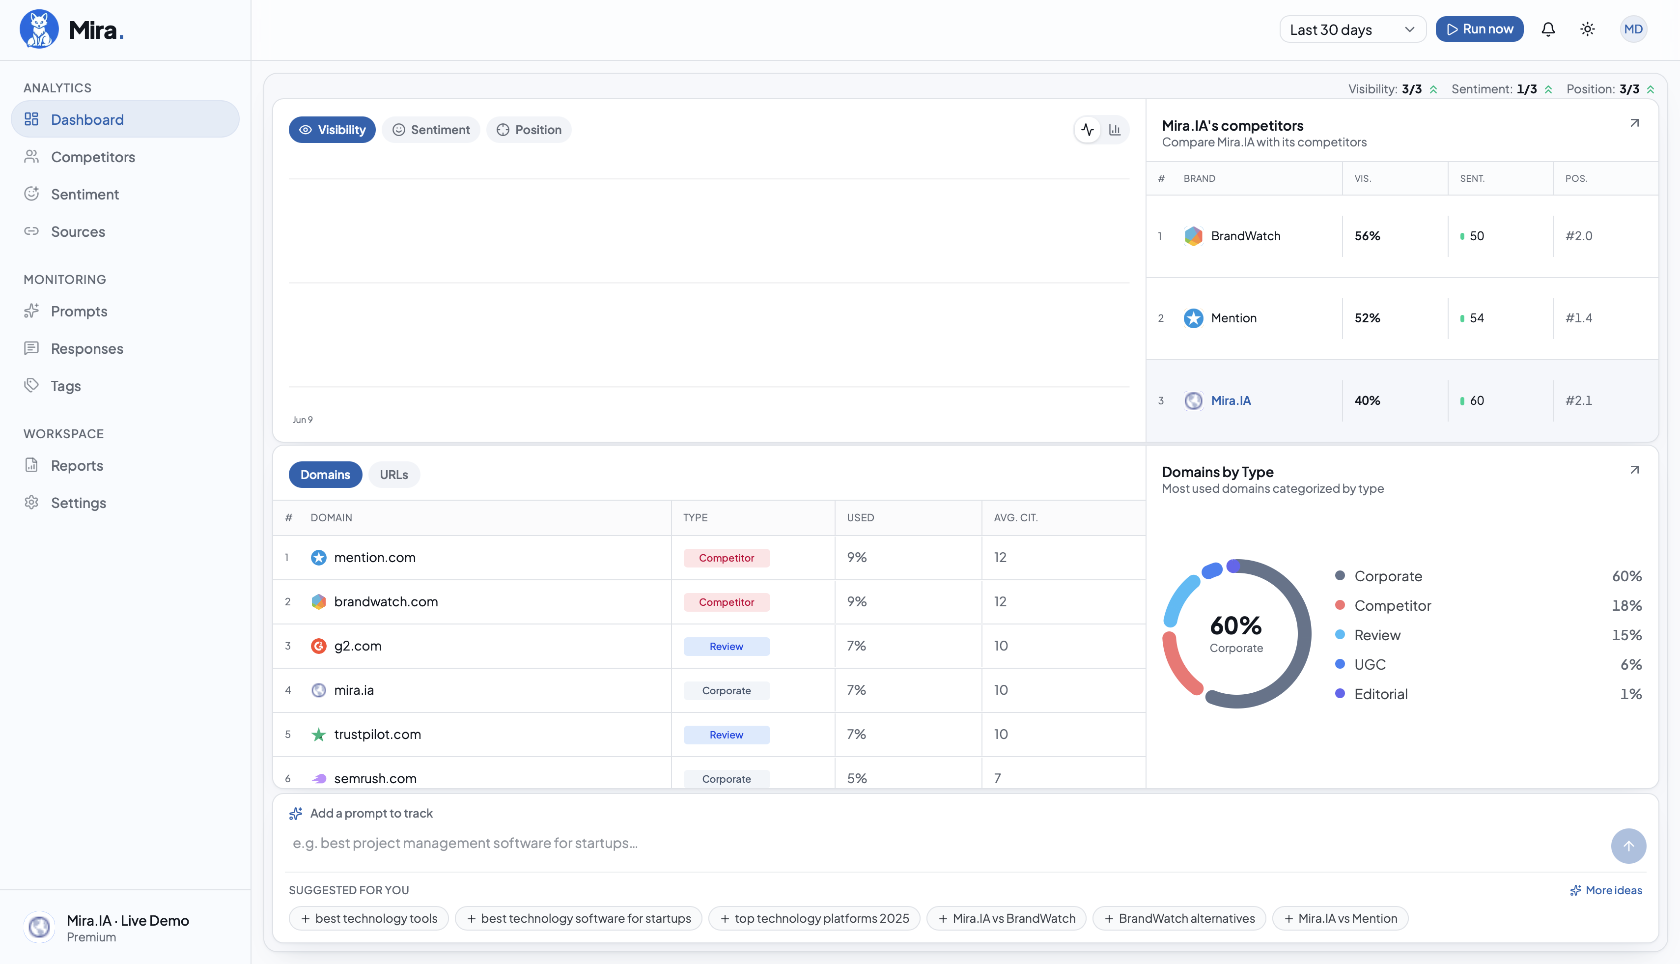Click the g2.com favicon icon
Image resolution: width=1680 pixels, height=964 pixels.
(318, 646)
